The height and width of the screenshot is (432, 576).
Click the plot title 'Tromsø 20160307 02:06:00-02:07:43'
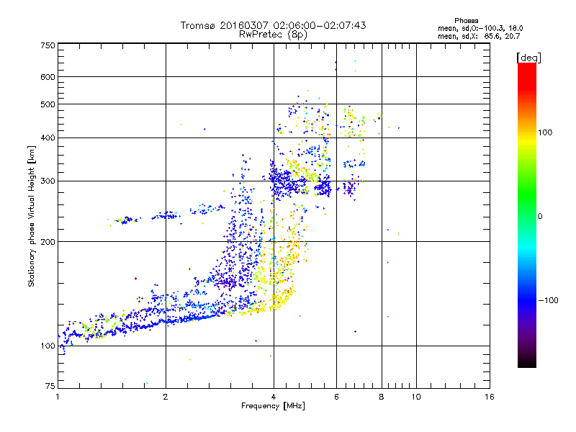click(x=273, y=25)
